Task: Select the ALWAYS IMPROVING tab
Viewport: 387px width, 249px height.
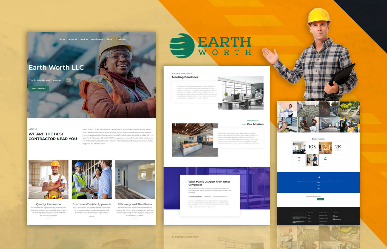Action: (x=195, y=197)
